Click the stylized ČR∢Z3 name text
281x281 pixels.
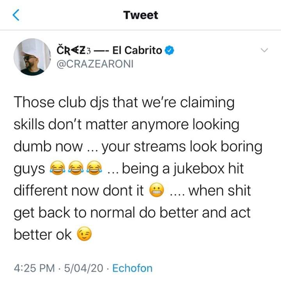coord(74,50)
